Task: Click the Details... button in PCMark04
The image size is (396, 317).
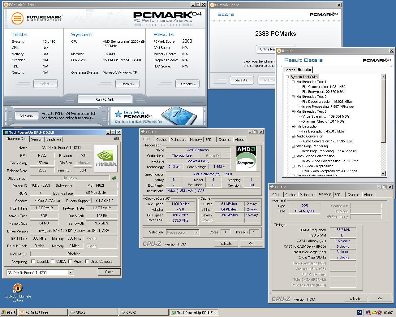Action: click(x=128, y=84)
